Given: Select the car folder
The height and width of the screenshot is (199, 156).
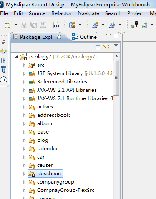Looking at the screenshot, I should tap(41, 157).
